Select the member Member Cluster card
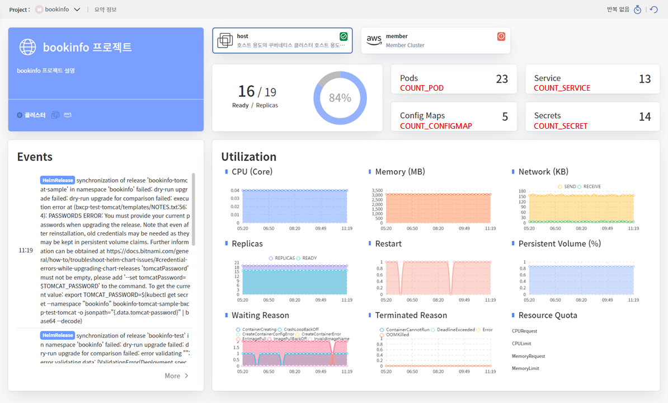Image resolution: width=668 pixels, height=403 pixels. [x=436, y=40]
